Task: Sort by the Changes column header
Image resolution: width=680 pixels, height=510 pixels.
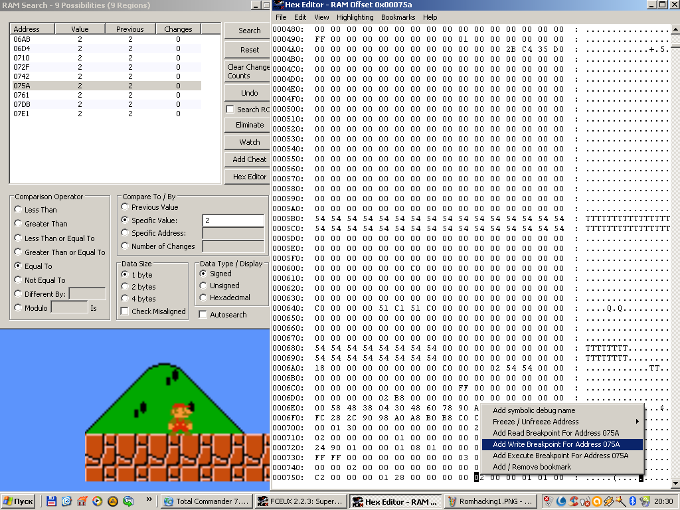Action: tap(178, 29)
